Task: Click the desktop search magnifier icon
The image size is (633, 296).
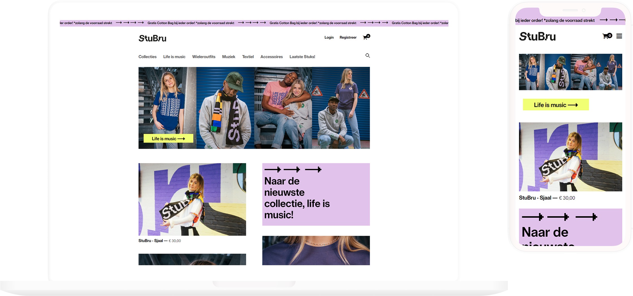Action: point(367,56)
